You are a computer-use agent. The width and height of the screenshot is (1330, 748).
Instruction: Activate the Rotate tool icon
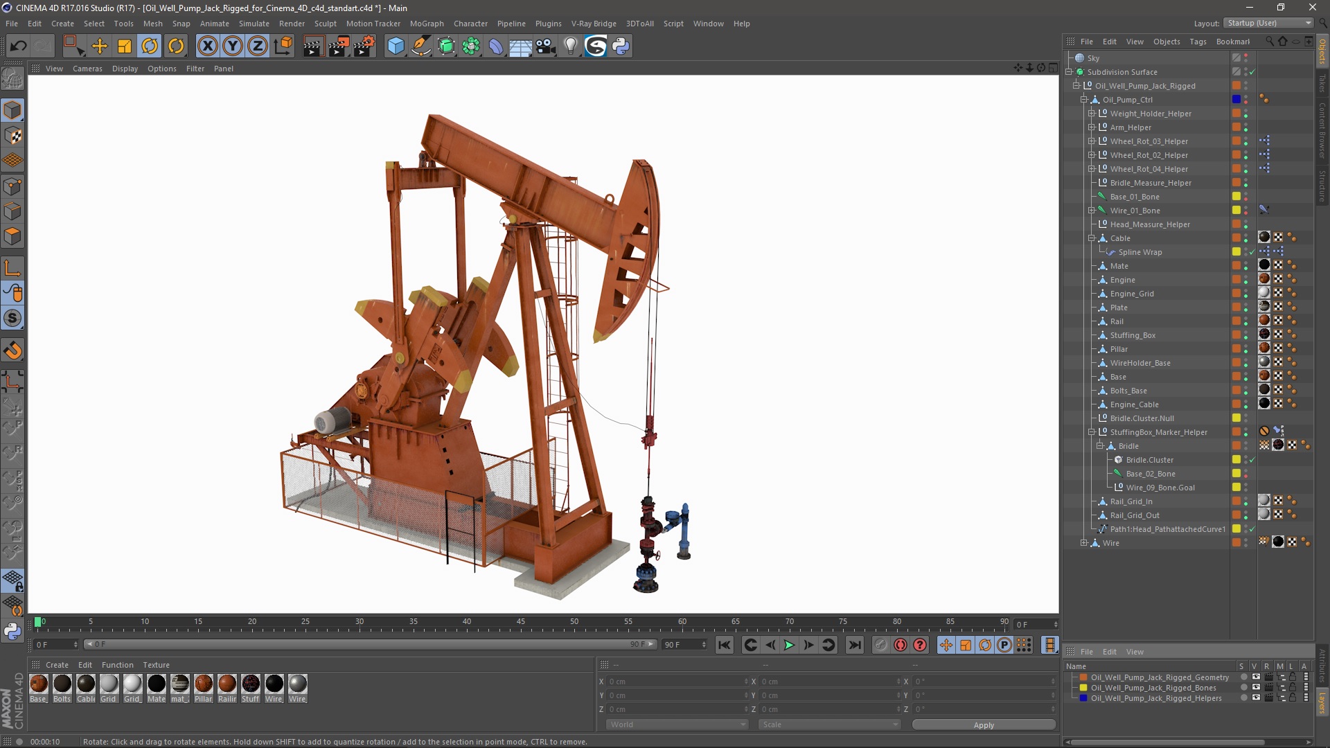tap(150, 46)
